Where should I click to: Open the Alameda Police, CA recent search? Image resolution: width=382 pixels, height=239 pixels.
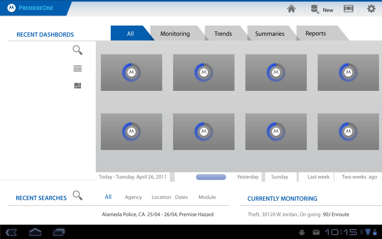click(158, 215)
